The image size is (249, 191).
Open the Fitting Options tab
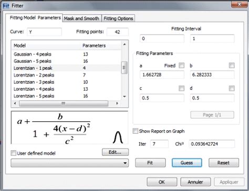pos(118,18)
